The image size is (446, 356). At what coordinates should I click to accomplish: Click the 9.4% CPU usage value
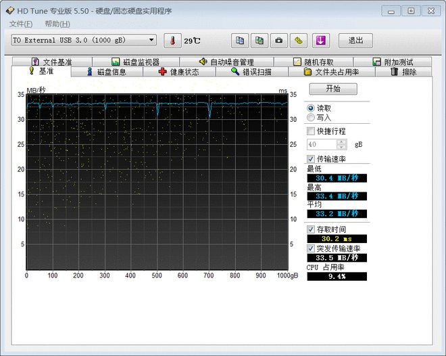click(x=337, y=276)
